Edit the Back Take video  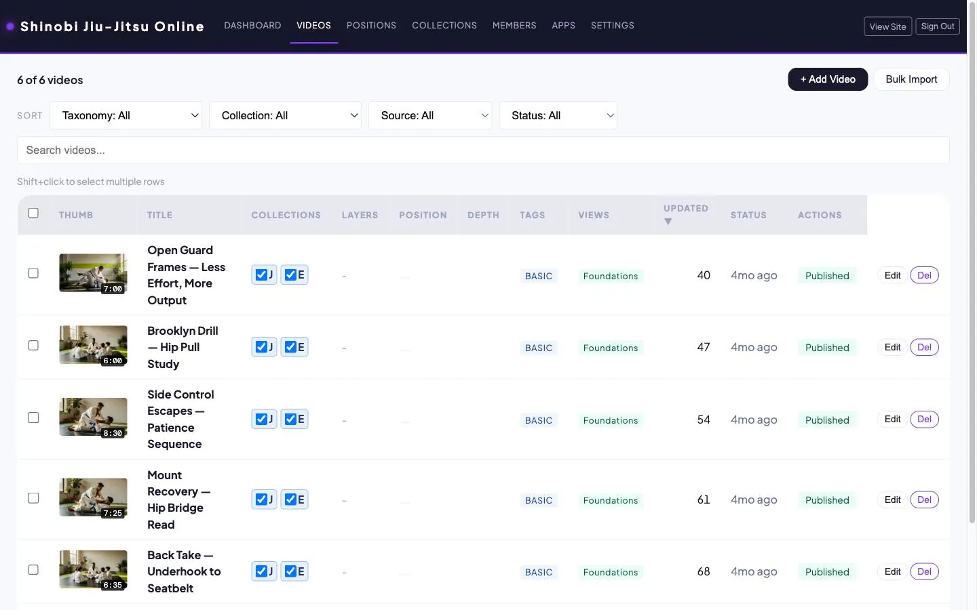click(892, 571)
